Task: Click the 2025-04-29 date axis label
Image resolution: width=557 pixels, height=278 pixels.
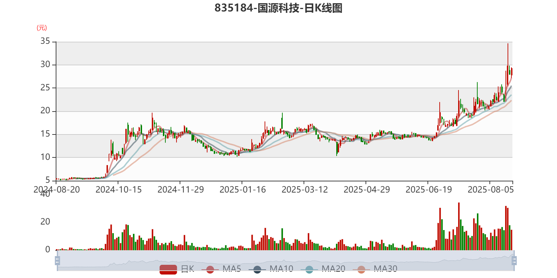Action: pos(367,189)
